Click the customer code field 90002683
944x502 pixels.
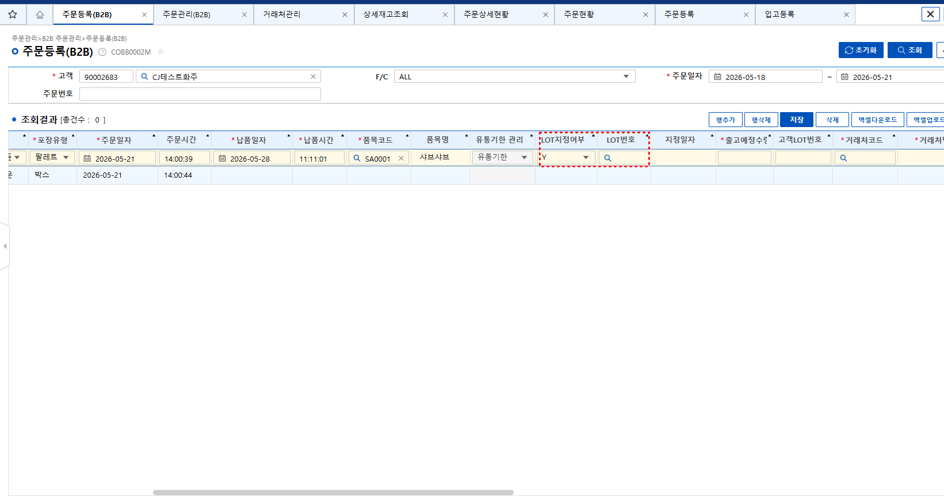pyautogui.click(x=106, y=76)
